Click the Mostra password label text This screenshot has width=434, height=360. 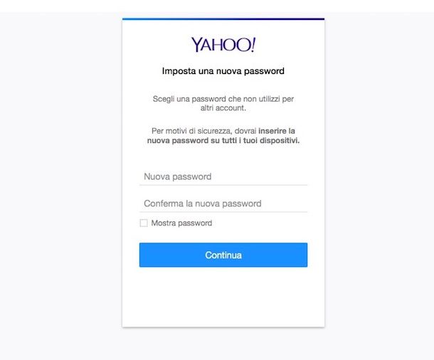(x=181, y=223)
